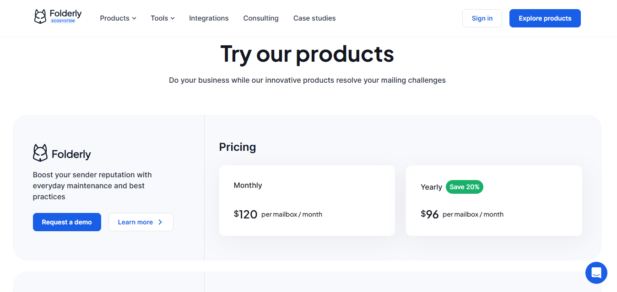Open the Products menu chevron

[134, 18]
